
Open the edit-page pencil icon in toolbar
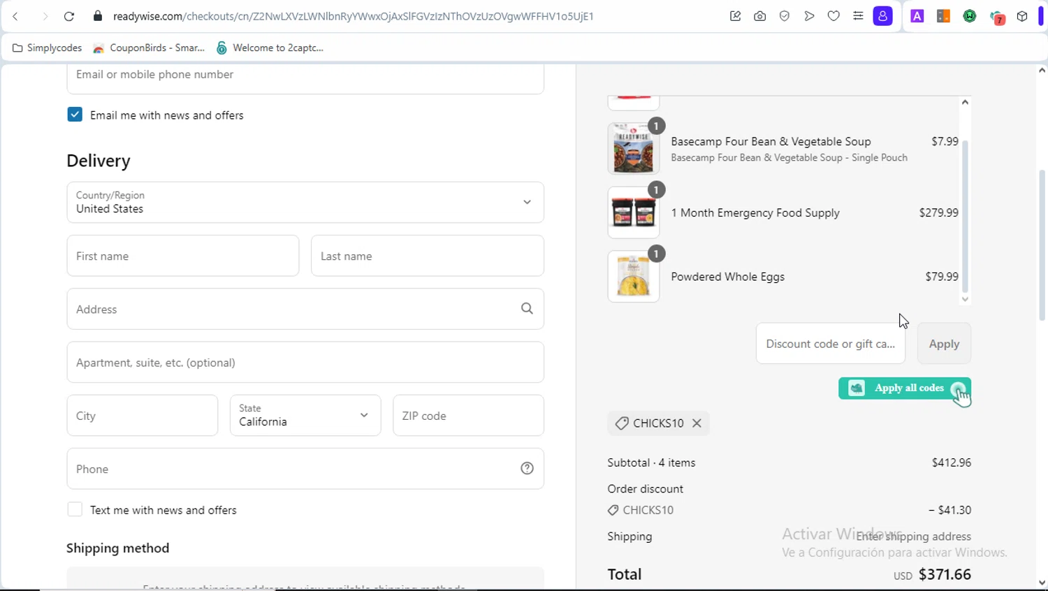click(x=735, y=16)
